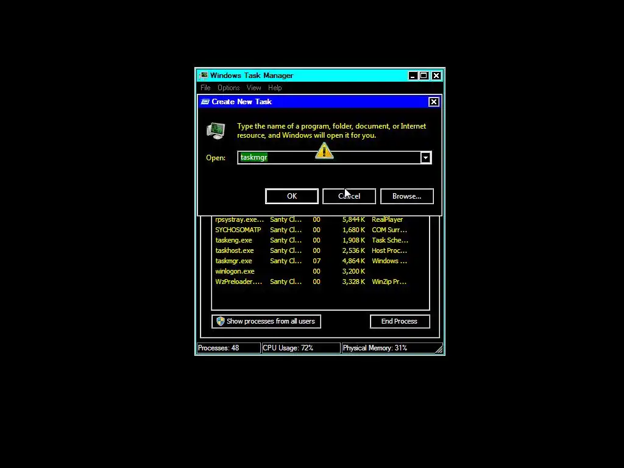
Task: Click the Task Sche... description cell
Action: click(x=390, y=240)
